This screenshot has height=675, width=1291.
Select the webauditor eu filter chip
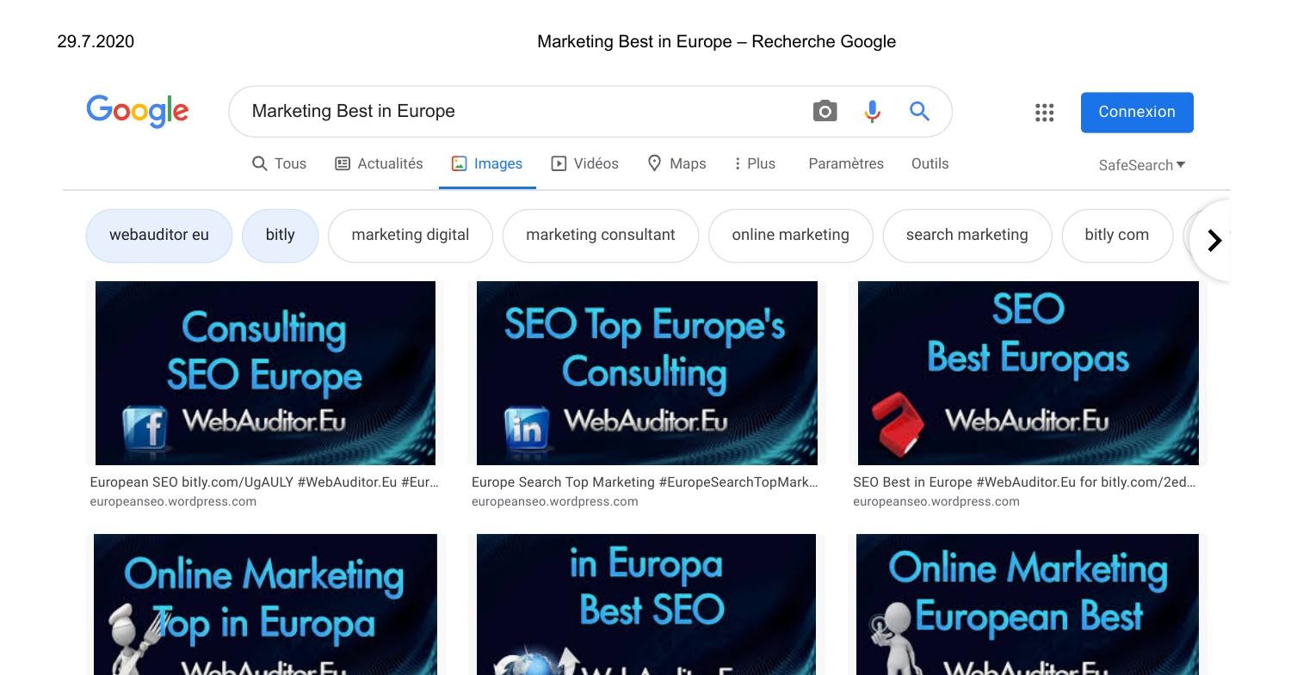tap(158, 235)
